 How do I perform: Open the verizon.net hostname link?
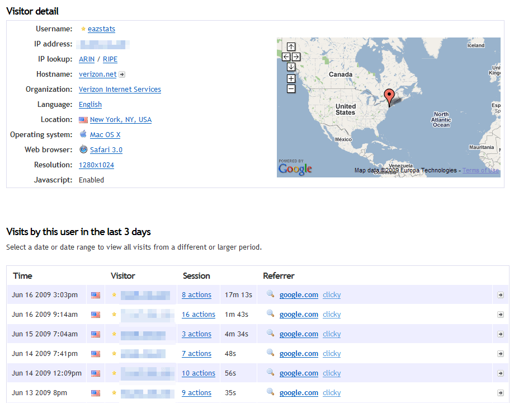tap(98, 74)
